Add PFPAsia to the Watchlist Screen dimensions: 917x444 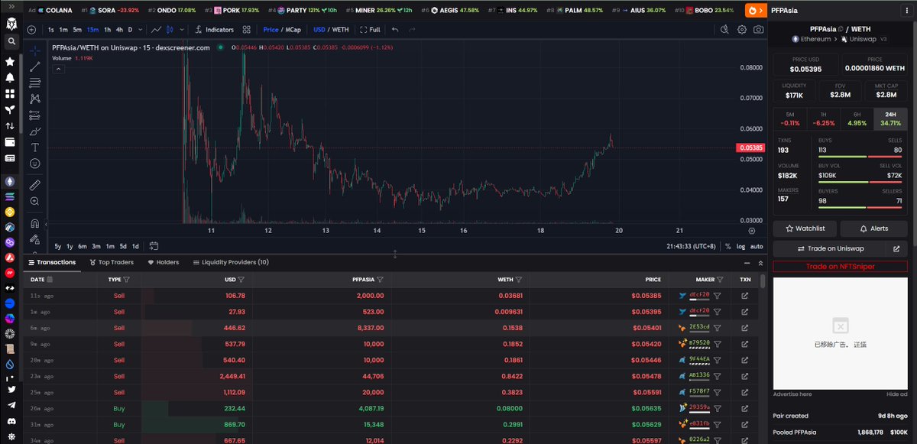805,228
